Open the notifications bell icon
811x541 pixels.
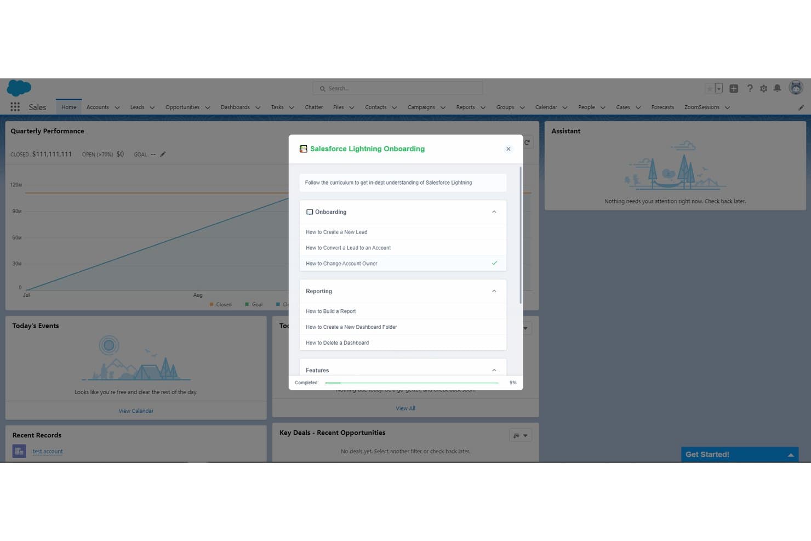tap(777, 88)
